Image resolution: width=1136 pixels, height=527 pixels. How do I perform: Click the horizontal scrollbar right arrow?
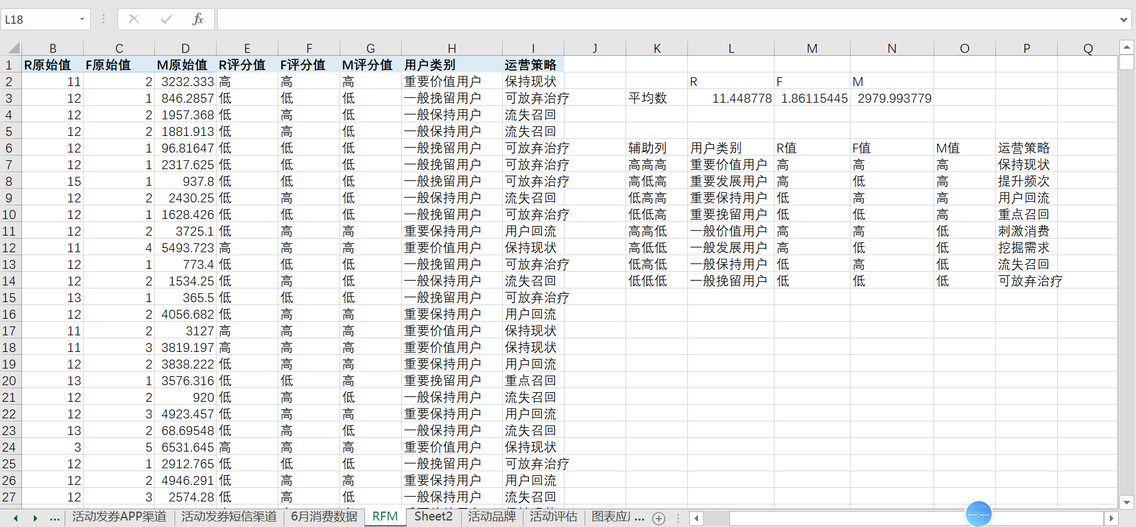pos(1111,518)
